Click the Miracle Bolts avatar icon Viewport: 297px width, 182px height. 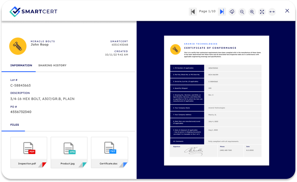tap(18, 46)
